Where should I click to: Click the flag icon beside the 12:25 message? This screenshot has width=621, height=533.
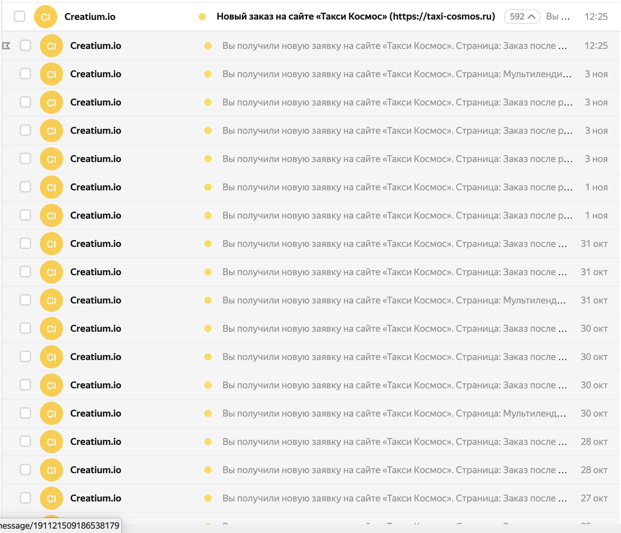pyautogui.click(x=6, y=46)
